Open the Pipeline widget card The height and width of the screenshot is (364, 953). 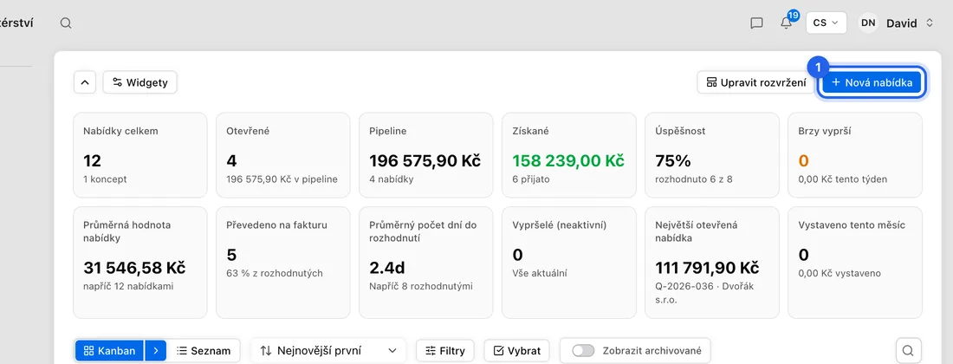(x=426, y=155)
